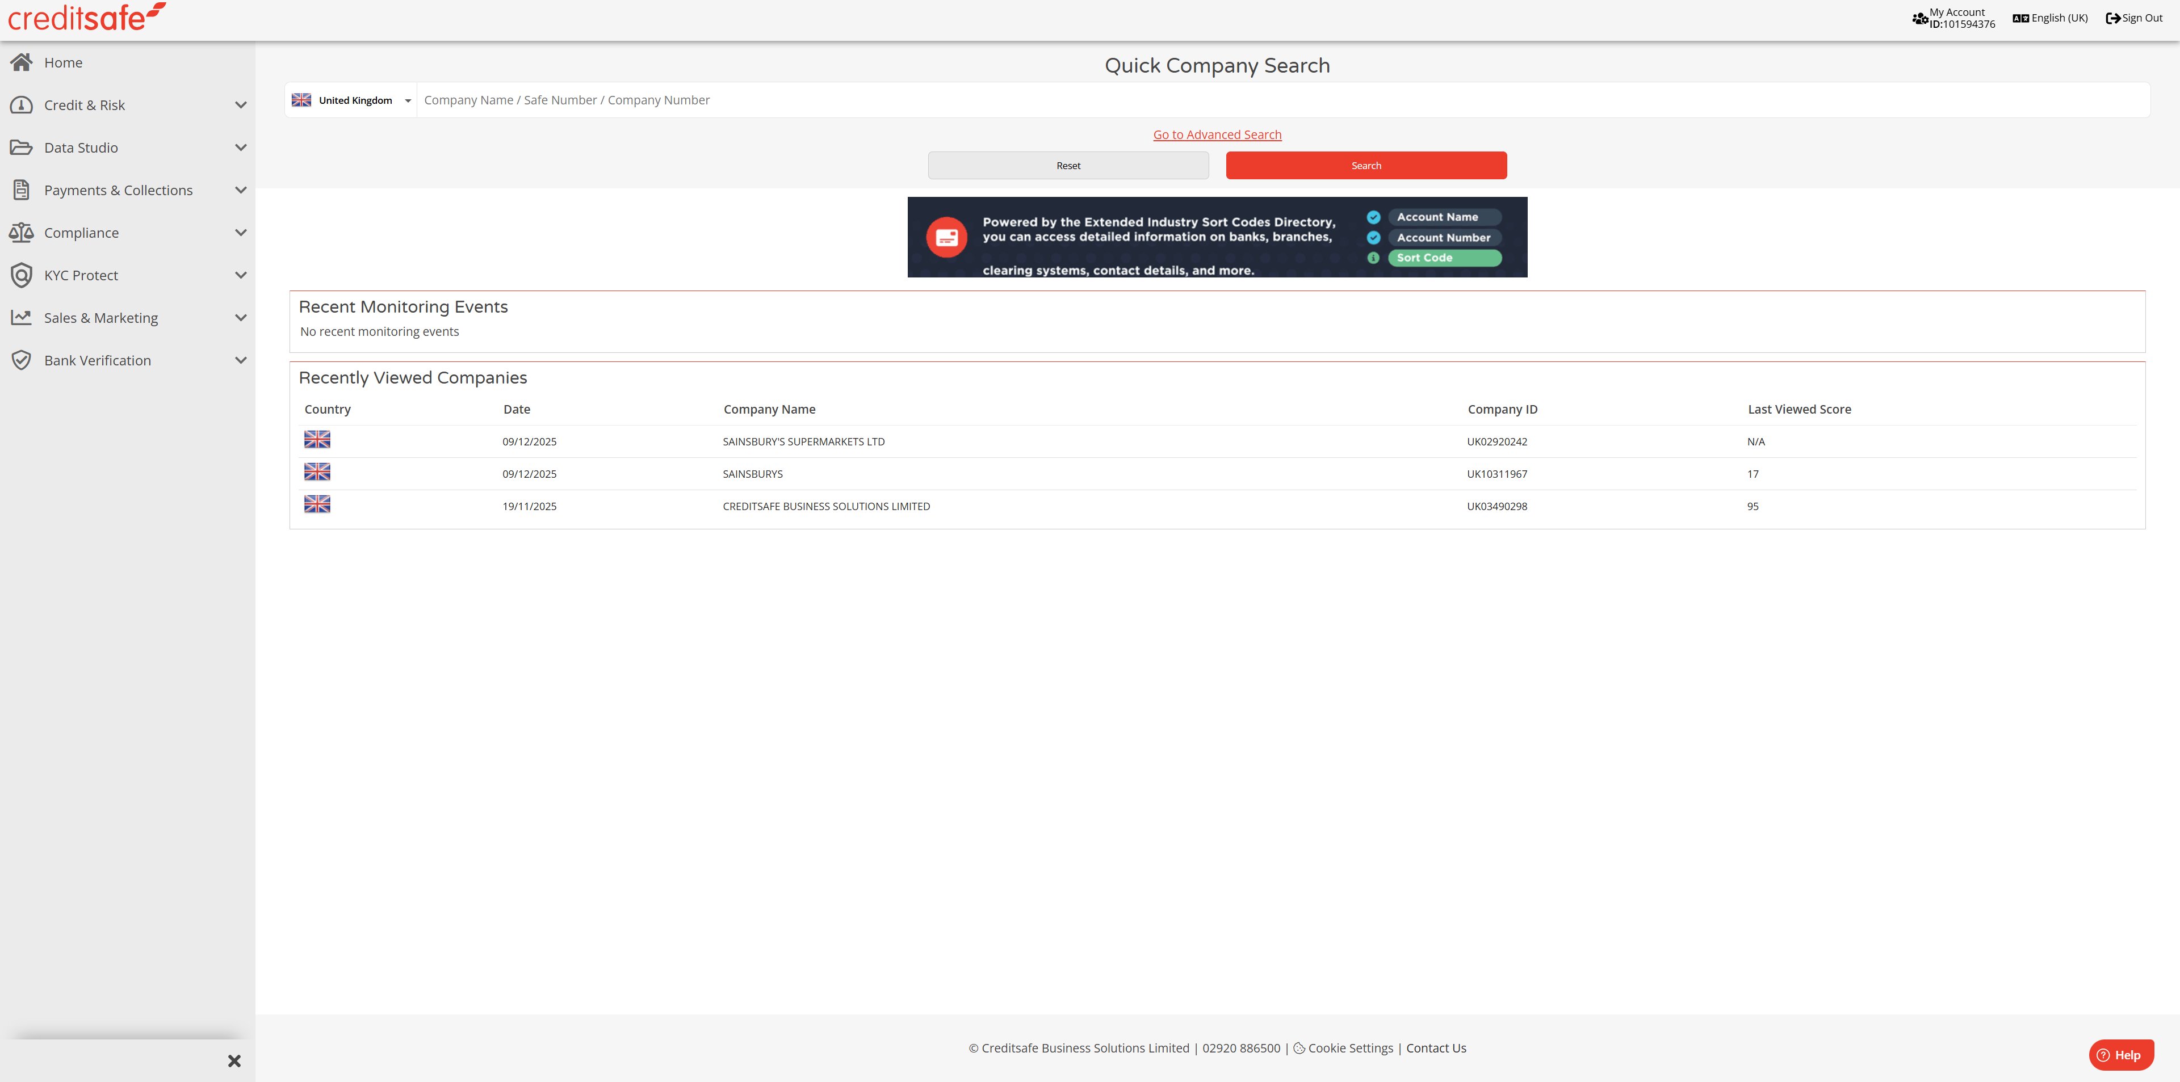2180x1082 pixels.
Task: Expand the Compliance menu chevron
Action: 240,233
